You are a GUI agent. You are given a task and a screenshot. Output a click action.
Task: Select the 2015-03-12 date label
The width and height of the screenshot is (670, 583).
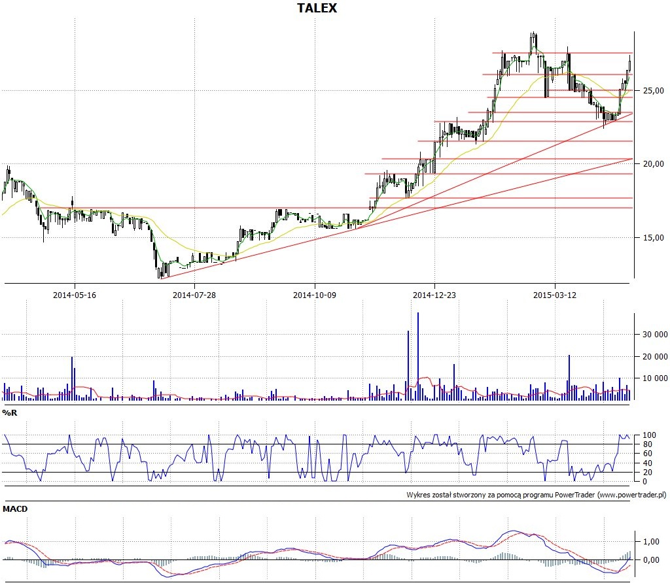click(x=555, y=295)
